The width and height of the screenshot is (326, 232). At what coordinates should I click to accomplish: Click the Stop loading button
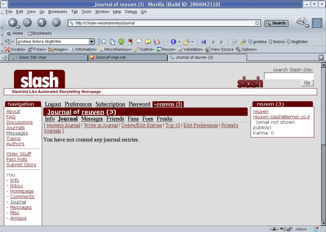click(x=56, y=23)
